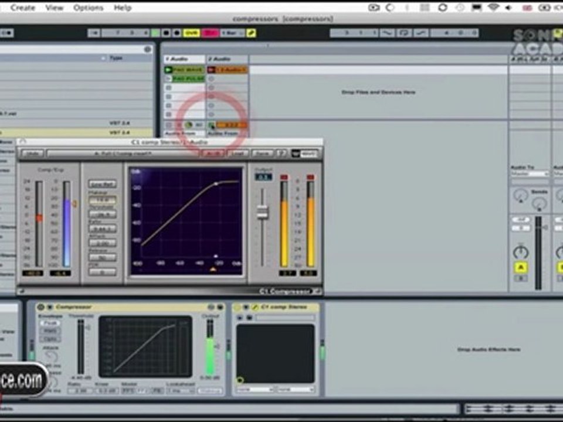Click the browser panel round button top-right
The image size is (563, 422).
pos(148,49)
